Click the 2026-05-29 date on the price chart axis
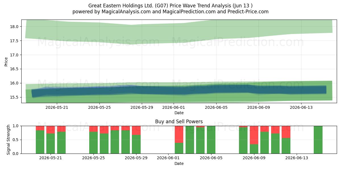 pyautogui.click(x=142, y=107)
